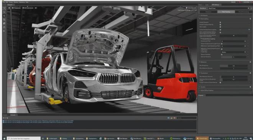Adjust the Max Roughness slider in Reflections
This screenshot has width=253, height=140.
pyautogui.click(x=233, y=66)
